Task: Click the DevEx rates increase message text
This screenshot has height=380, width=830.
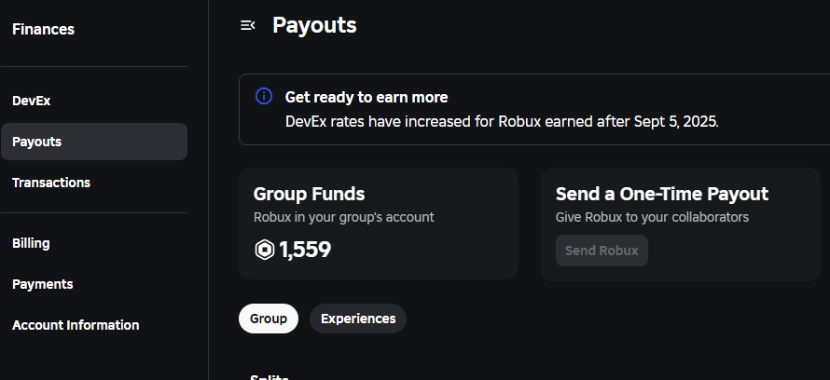Action: point(502,121)
